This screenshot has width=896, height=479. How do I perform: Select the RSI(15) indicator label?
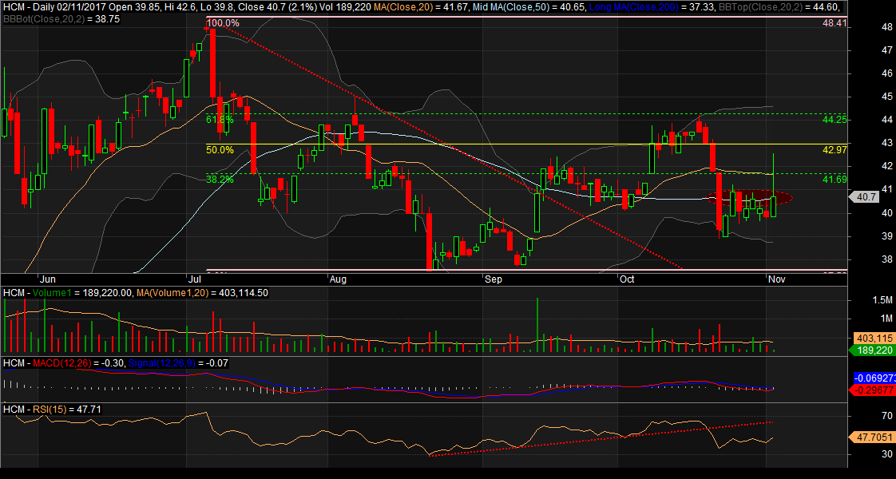[52, 410]
